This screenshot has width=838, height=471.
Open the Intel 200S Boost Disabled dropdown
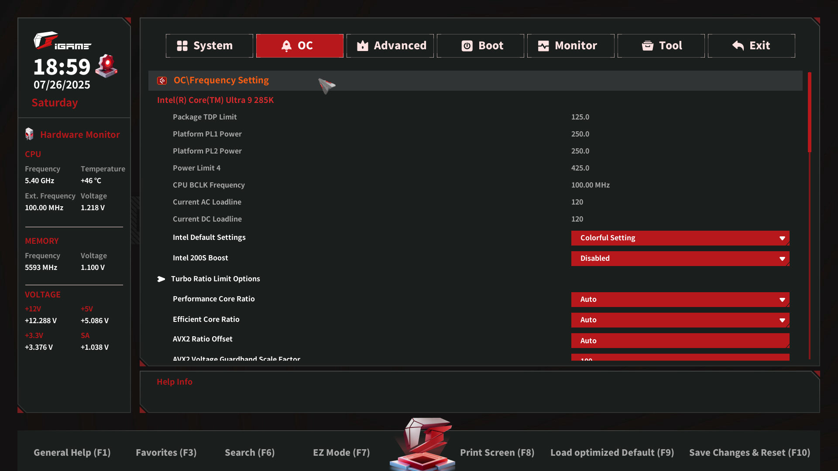(680, 259)
